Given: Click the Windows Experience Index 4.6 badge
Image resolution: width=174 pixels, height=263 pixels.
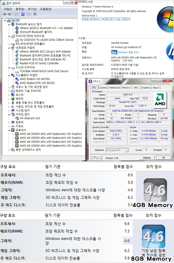Looking at the screenshot, I should (114, 52).
